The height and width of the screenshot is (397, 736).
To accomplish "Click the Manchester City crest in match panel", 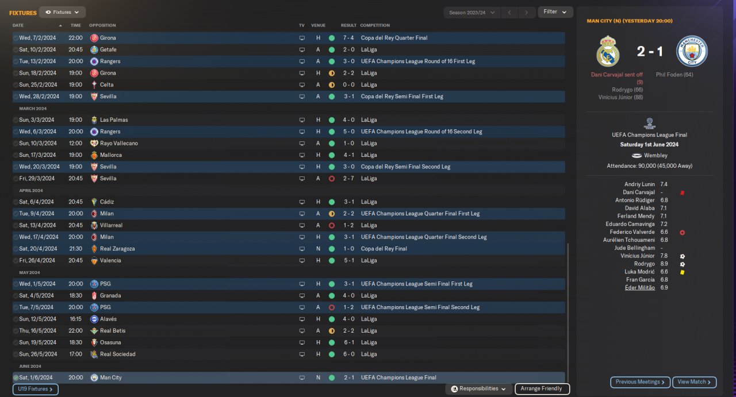I will click(x=692, y=51).
